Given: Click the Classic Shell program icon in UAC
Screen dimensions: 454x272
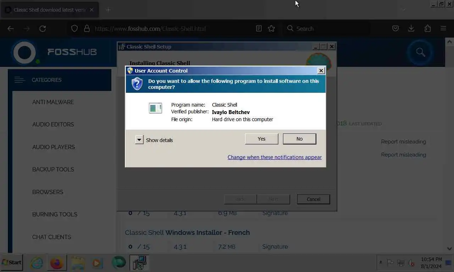Looking at the screenshot, I should pyautogui.click(x=155, y=108).
